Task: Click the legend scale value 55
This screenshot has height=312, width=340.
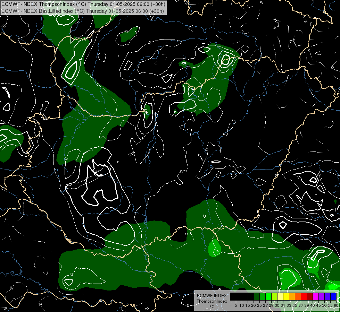Action: coord(331,305)
